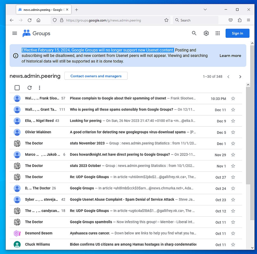Click Learn more in the Usenet banner
The image size is (257, 254).
coord(230,56)
